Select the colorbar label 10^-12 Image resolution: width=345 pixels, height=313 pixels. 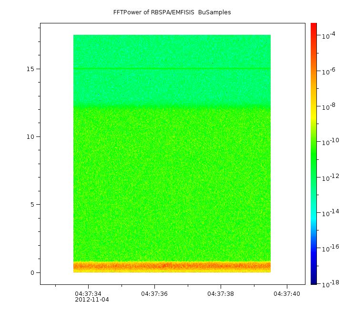pyautogui.click(x=329, y=177)
